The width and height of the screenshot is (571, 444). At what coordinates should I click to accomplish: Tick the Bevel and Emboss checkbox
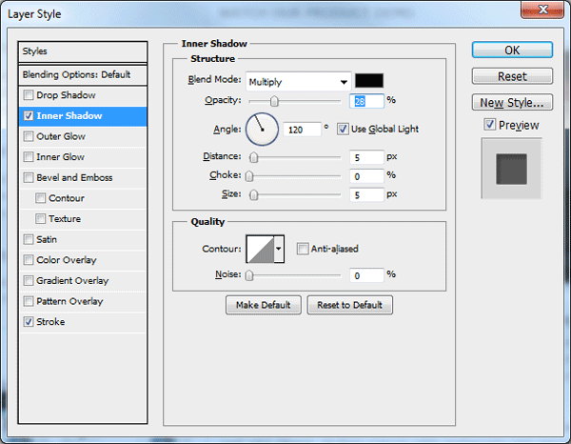click(28, 177)
